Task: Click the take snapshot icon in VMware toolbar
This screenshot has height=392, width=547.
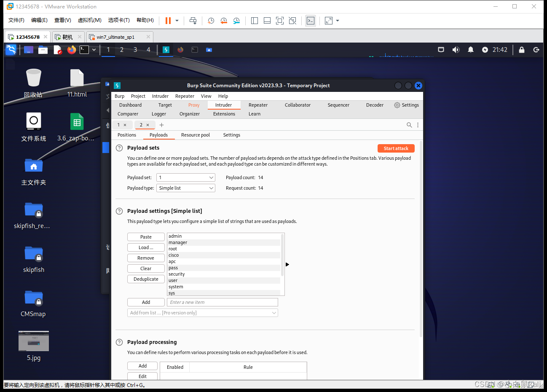Action: [x=211, y=21]
